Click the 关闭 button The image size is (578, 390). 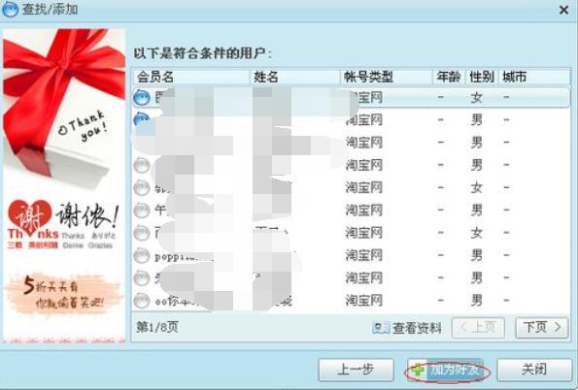534,370
